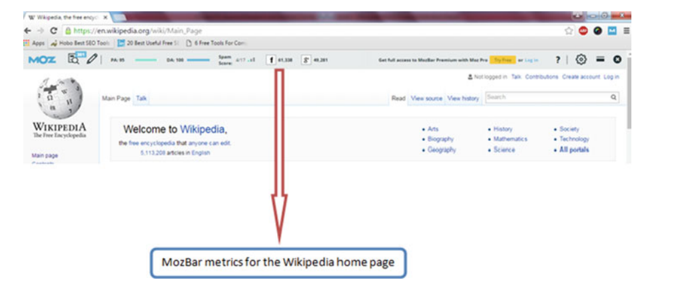Open MozBar help question mark
The height and width of the screenshot is (294, 678).
[x=558, y=60]
